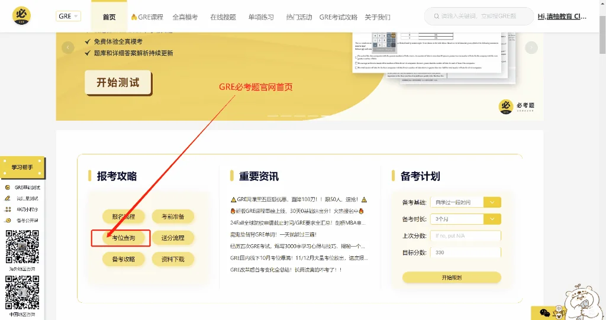This screenshot has height=320, width=606.
Task: Open the 单词小程序 sidebar icon
Action: coord(8,209)
